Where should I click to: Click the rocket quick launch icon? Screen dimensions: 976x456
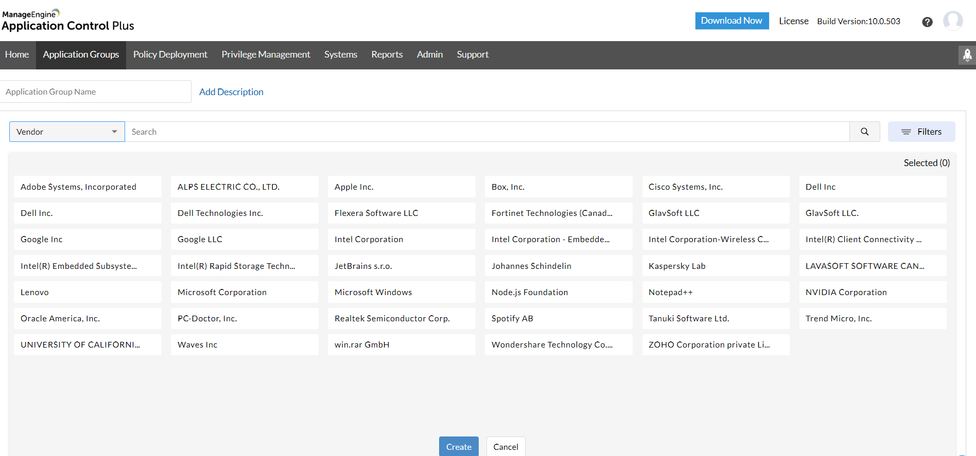[967, 55]
